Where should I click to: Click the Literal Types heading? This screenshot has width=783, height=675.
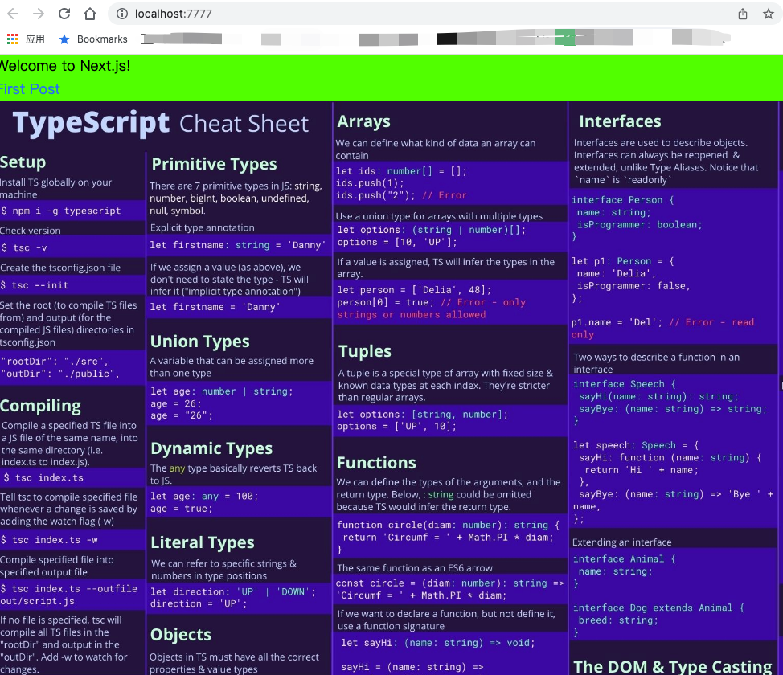point(203,542)
